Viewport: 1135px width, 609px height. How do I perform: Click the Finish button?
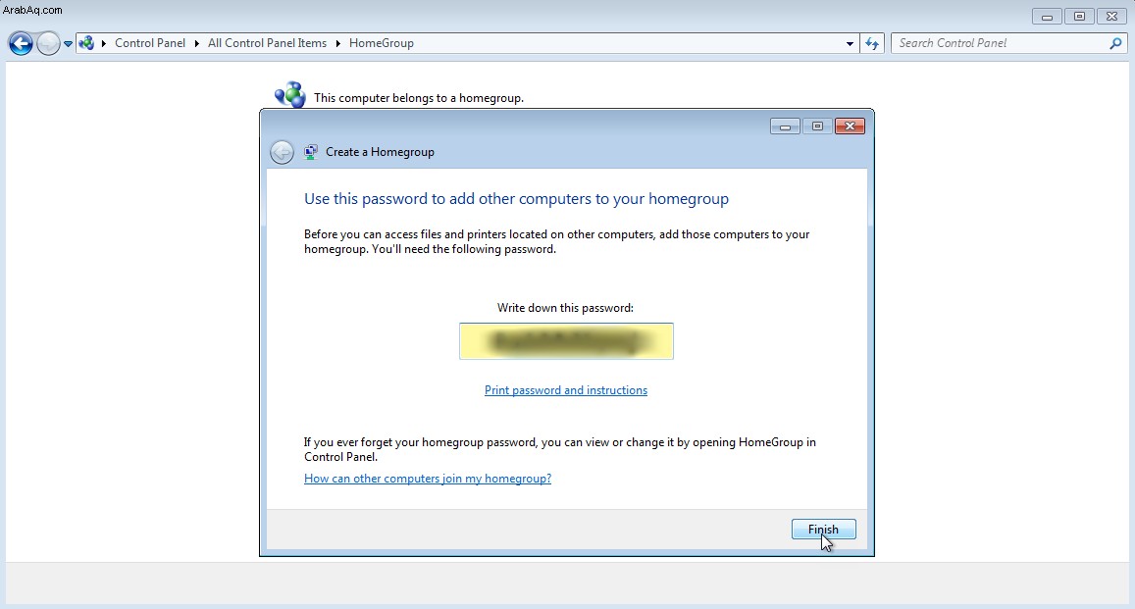823,530
